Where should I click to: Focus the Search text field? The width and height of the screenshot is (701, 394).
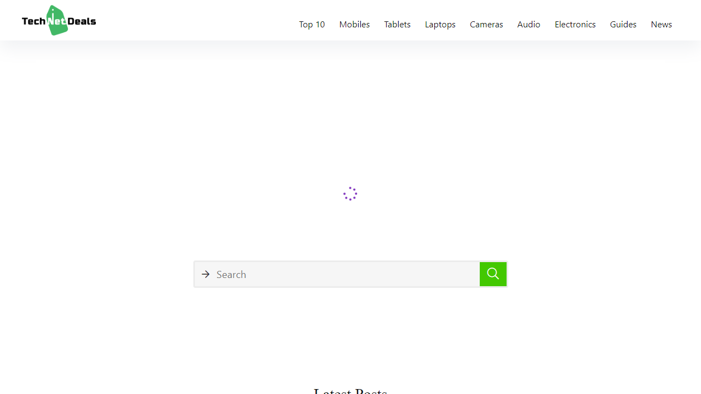click(x=345, y=274)
